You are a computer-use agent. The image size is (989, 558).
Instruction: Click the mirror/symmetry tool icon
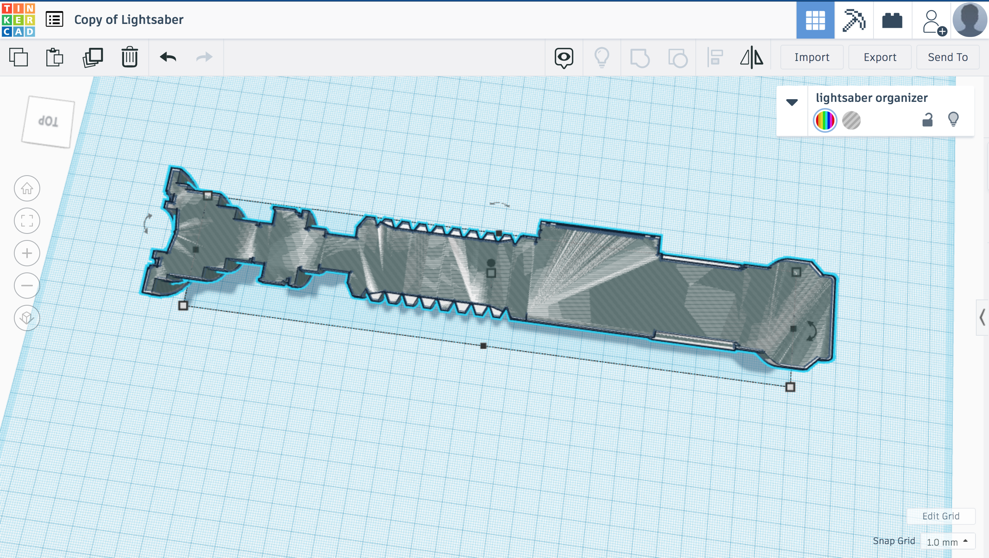coord(752,57)
